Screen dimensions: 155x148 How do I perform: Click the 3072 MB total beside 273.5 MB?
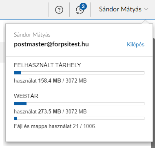click(x=76, y=112)
